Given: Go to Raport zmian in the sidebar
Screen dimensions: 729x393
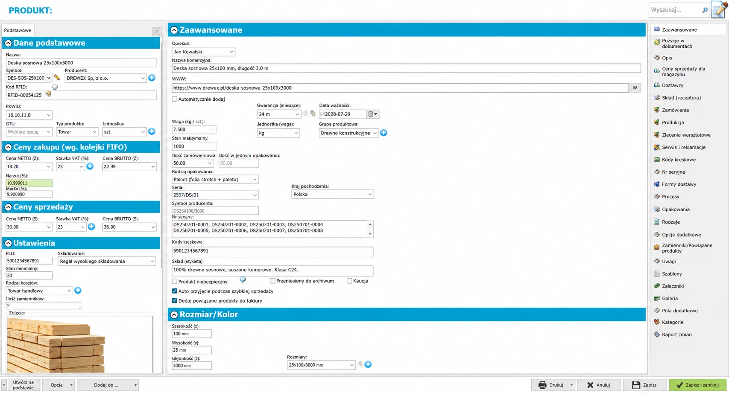Looking at the screenshot, I should [676, 335].
